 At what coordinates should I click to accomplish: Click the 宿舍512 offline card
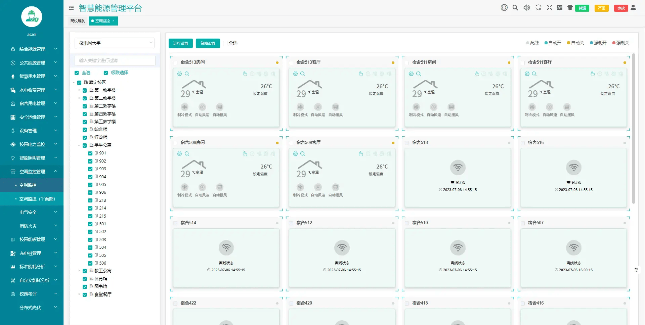click(342, 258)
